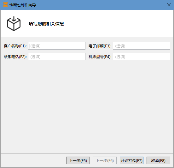Close the 诊断包制作向导 window

tap(169, 5)
